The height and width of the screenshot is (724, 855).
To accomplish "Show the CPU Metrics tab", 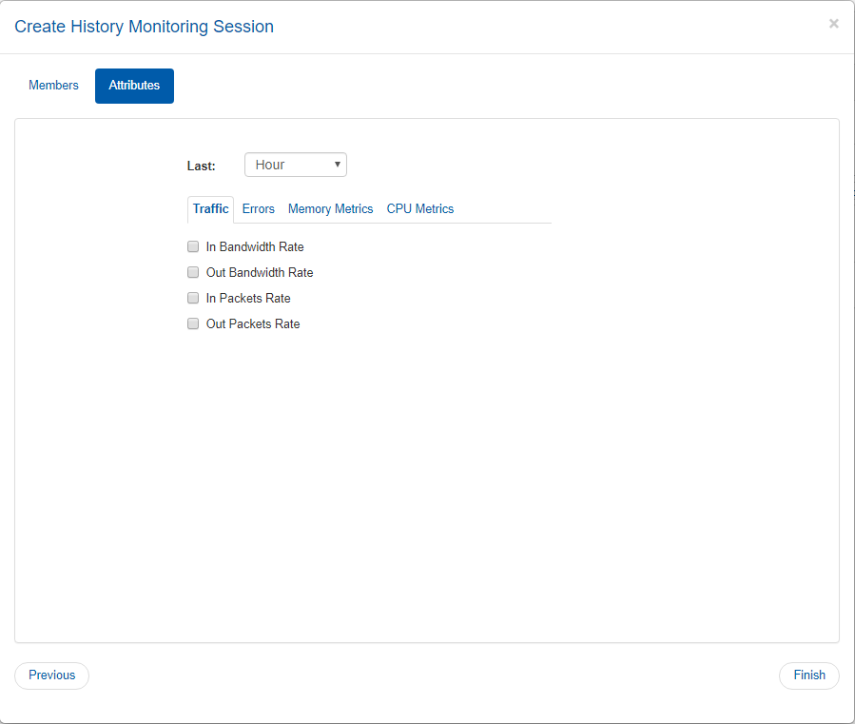I will 420,209.
